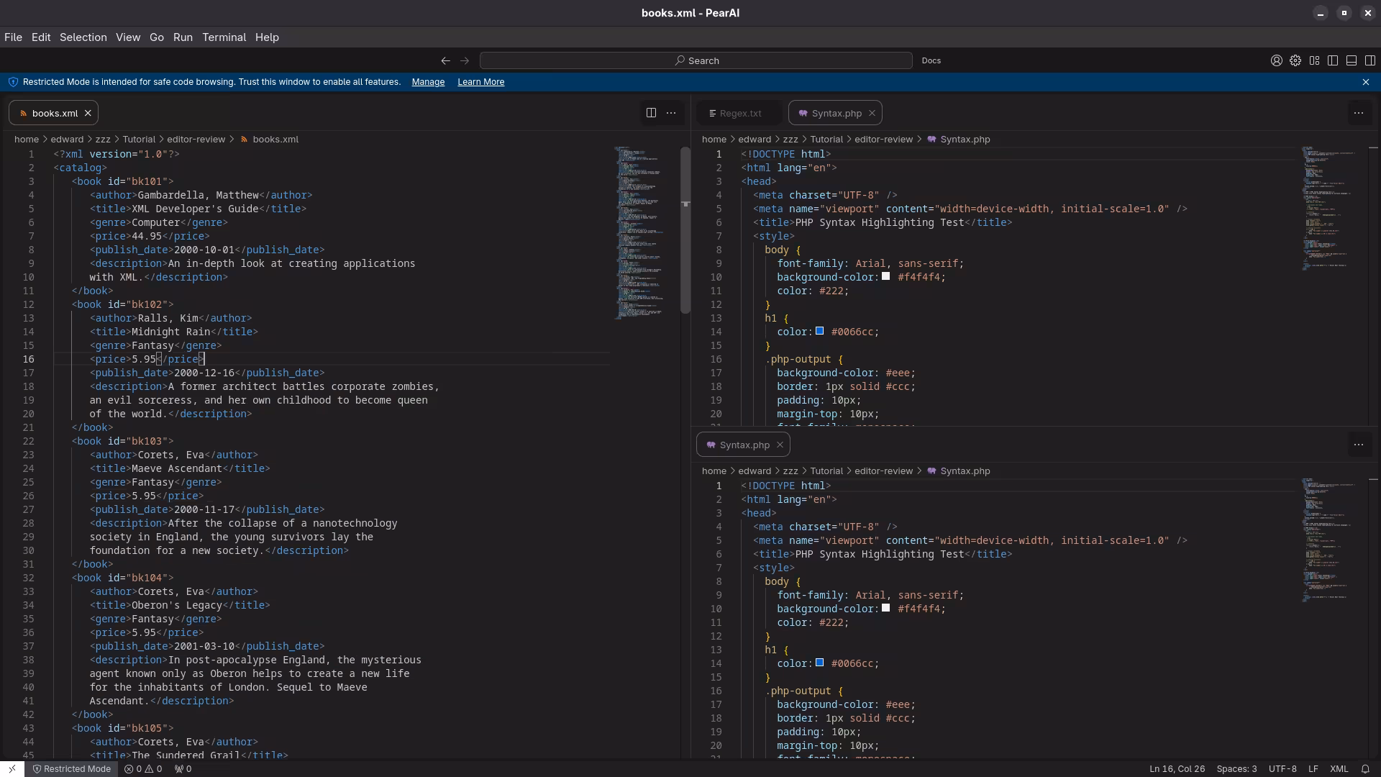Toggle the secondary side bar
This screenshot has height=777, width=1381.
click(x=1370, y=61)
